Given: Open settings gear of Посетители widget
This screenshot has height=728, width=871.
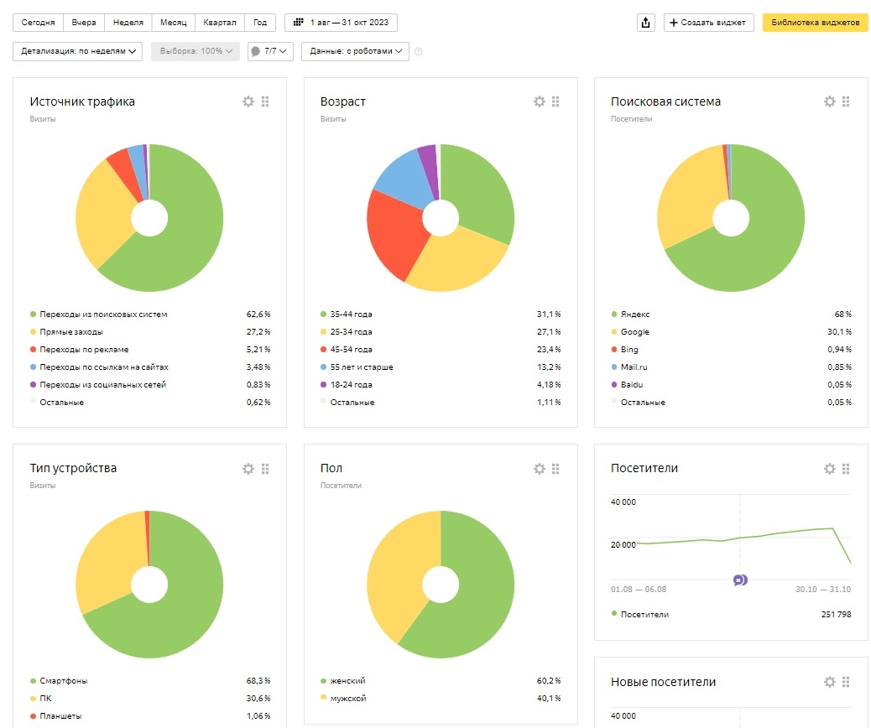Looking at the screenshot, I should coord(829,469).
